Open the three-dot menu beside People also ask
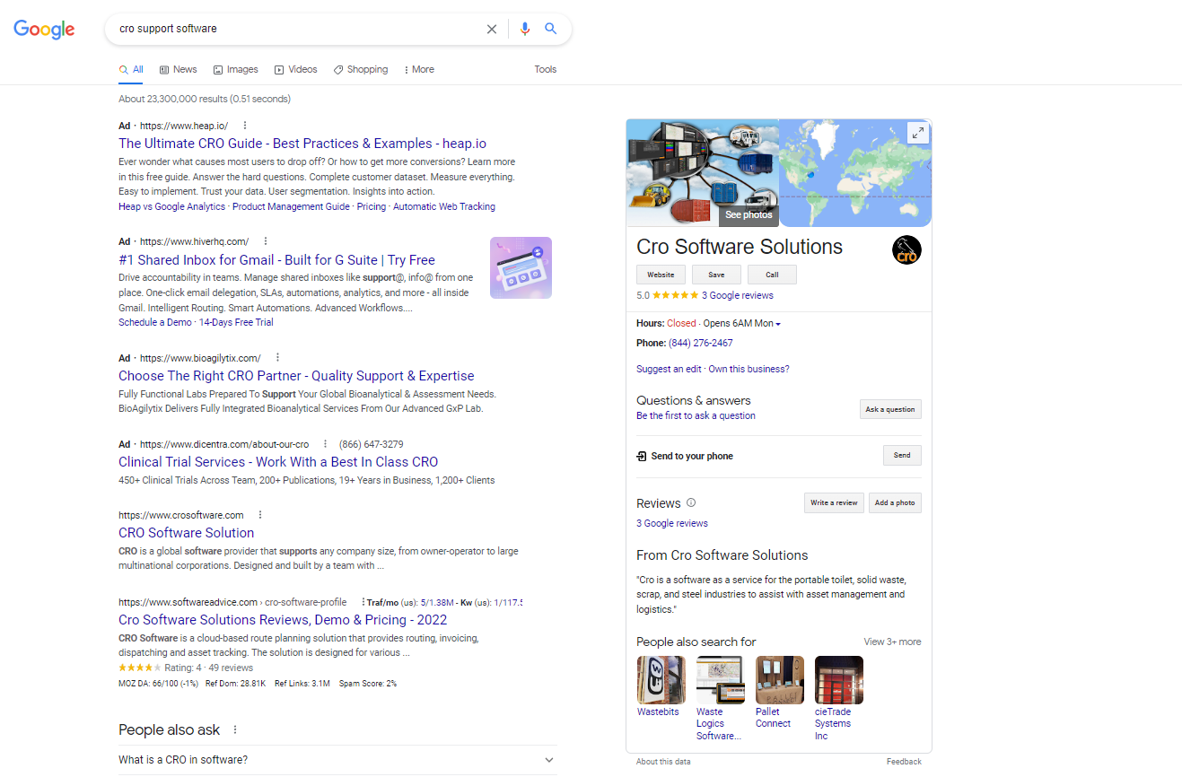 pos(234,729)
